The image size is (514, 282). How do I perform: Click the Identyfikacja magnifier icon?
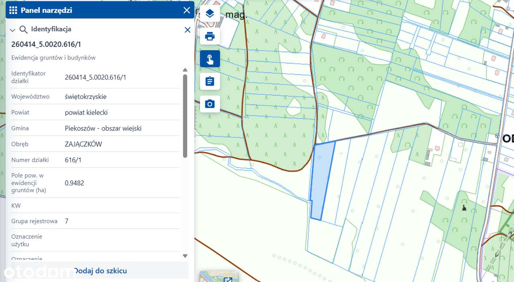pos(23,29)
